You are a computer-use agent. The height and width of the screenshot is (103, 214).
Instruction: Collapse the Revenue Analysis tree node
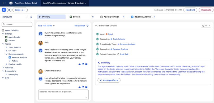[7, 54]
